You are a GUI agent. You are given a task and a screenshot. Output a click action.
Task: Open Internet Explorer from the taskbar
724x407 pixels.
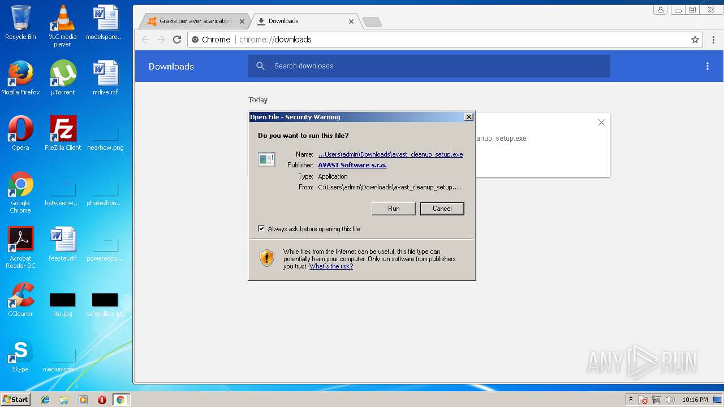point(45,400)
